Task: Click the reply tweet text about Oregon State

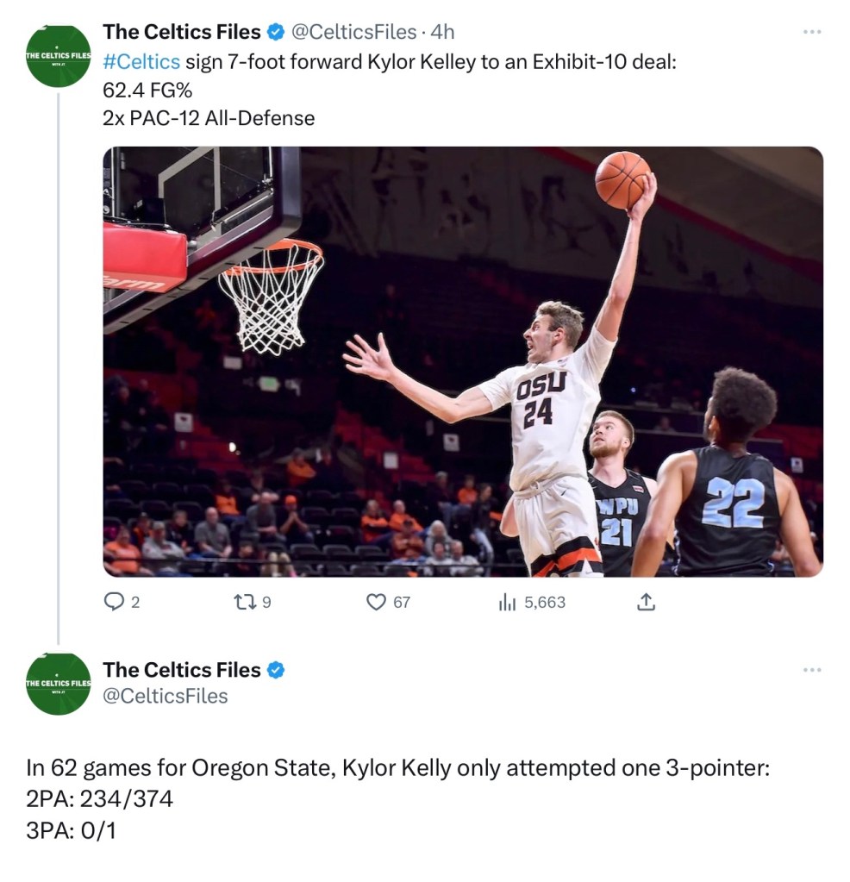Action: coord(397,767)
